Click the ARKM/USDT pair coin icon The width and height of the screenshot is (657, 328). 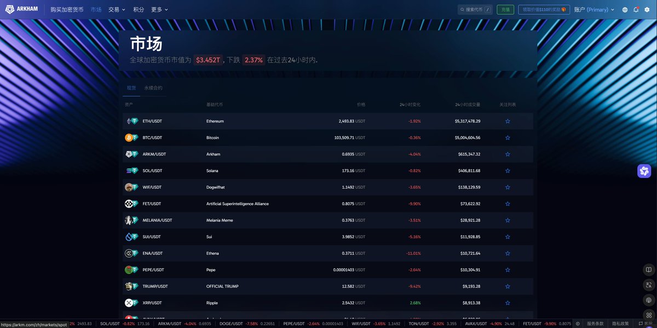131,154
